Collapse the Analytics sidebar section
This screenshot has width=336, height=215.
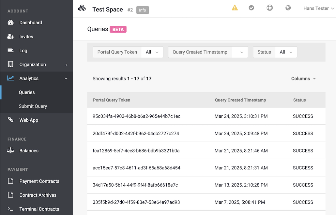29,78
